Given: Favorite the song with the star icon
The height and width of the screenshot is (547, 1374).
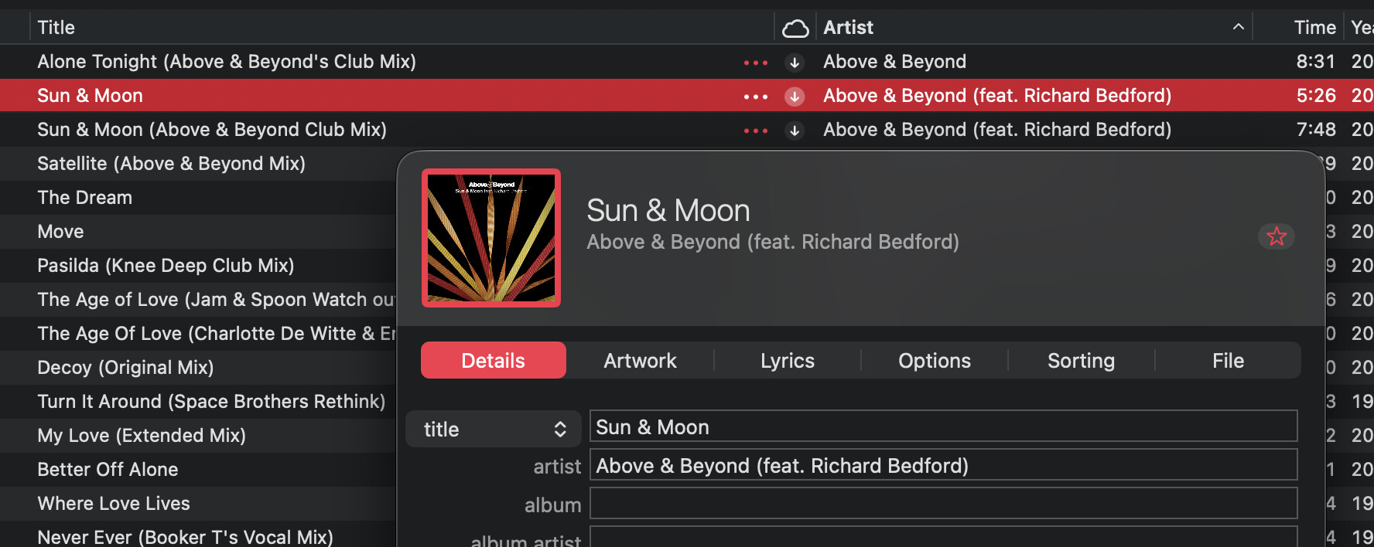Looking at the screenshot, I should click(1276, 236).
